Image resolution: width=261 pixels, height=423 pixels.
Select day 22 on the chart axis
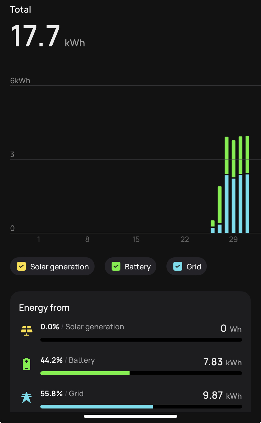pos(185,239)
